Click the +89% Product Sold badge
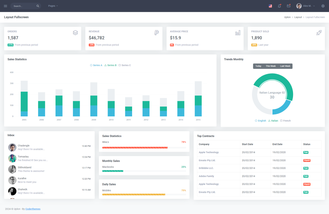The width and height of the screenshot is (329, 214). [254, 45]
